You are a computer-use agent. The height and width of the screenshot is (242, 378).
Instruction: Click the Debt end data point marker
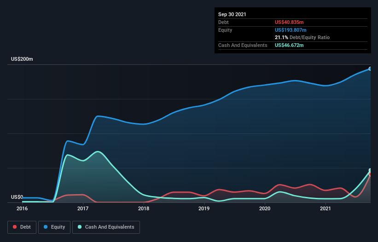(371, 174)
